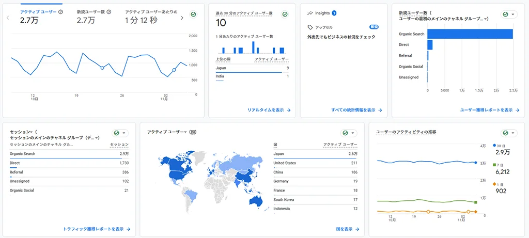Click green check icon on main trend chart card

pos(193,15)
